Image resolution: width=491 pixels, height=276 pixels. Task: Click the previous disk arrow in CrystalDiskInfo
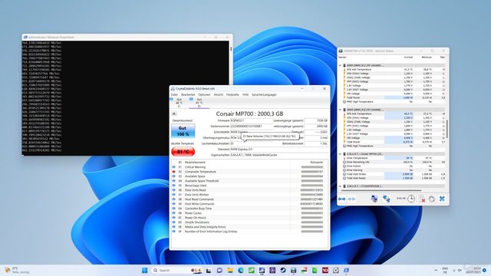tap(174, 113)
